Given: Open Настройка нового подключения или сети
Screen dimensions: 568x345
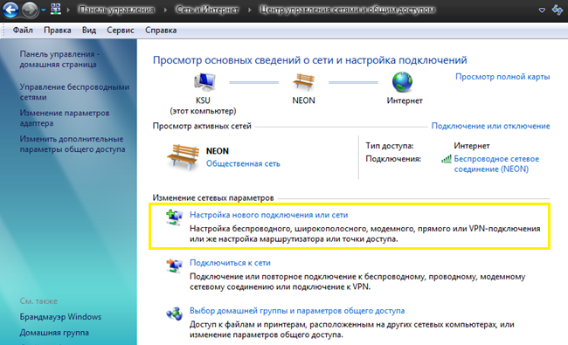Looking at the screenshot, I should click(269, 215).
